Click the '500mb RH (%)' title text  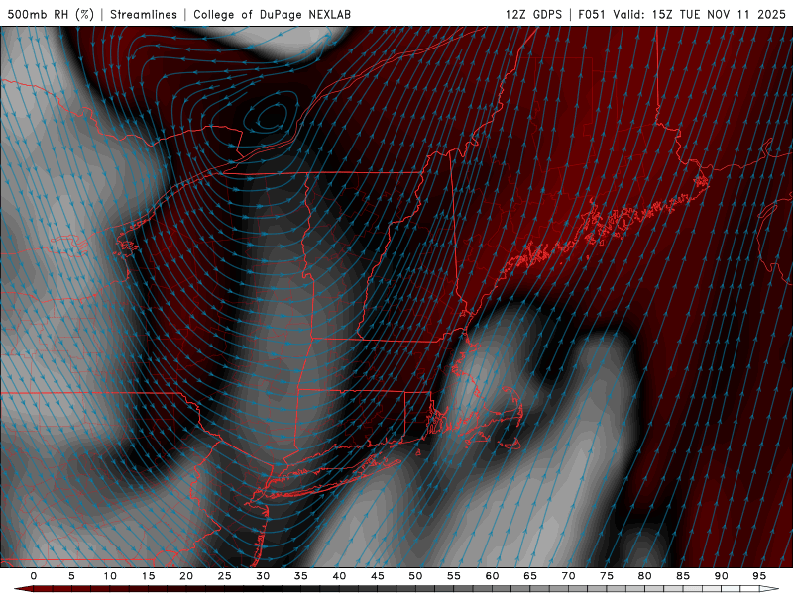point(51,14)
